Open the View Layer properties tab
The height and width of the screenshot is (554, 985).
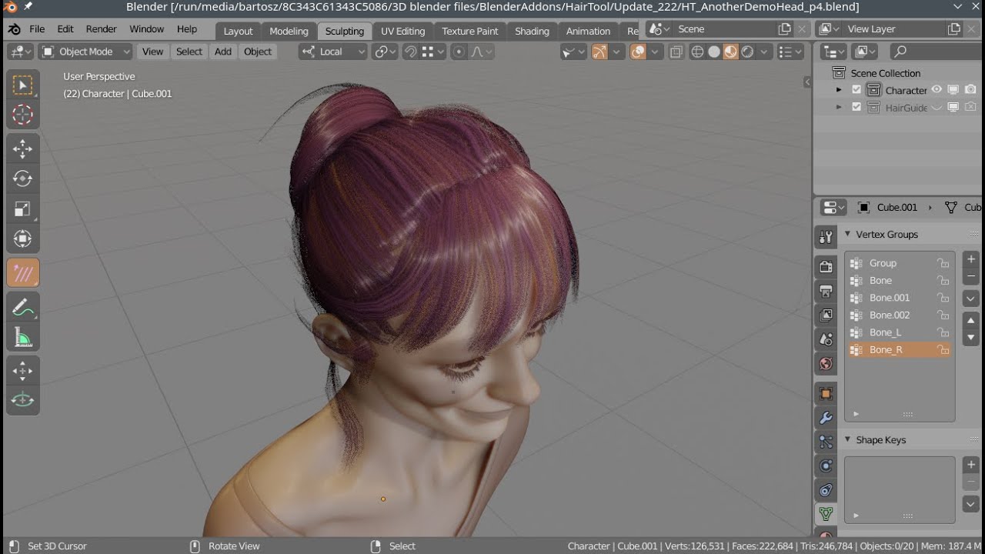[x=826, y=315]
